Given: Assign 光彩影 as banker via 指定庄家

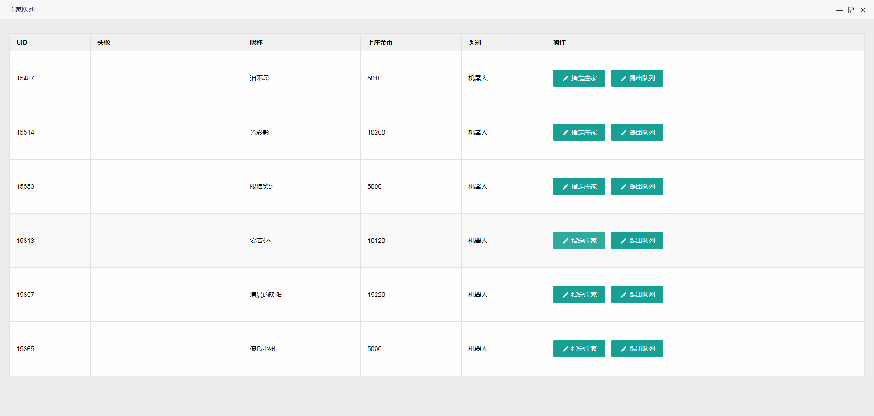Looking at the screenshot, I should (x=579, y=132).
